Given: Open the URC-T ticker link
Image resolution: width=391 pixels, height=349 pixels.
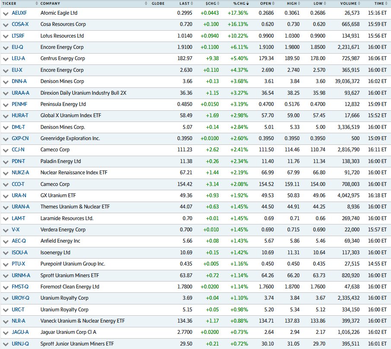Looking at the screenshot, I should (18, 310).
